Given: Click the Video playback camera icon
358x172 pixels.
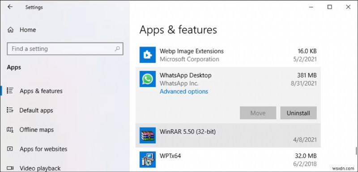Looking at the screenshot, I should point(10,168).
